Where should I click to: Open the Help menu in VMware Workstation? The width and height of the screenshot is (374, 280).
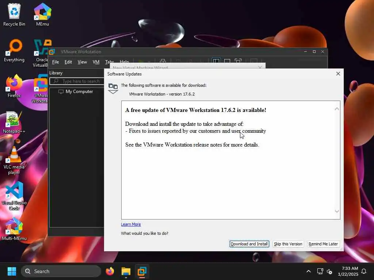[124, 62]
